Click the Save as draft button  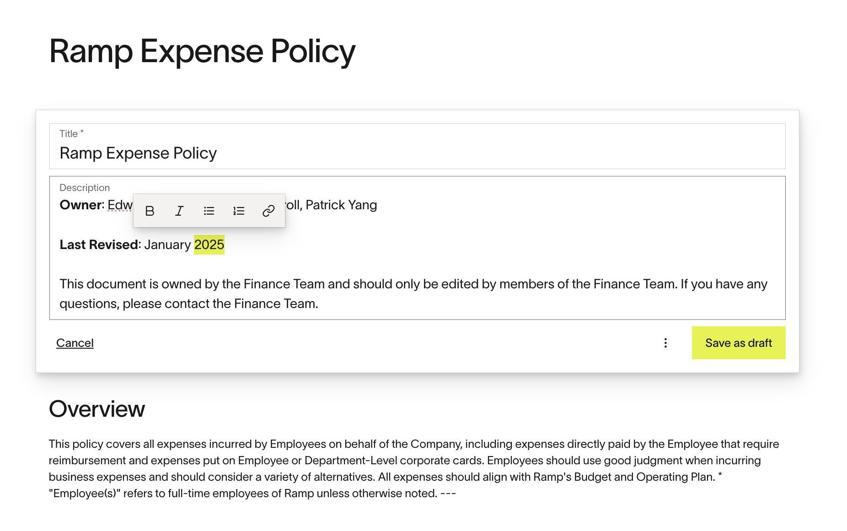(x=738, y=343)
